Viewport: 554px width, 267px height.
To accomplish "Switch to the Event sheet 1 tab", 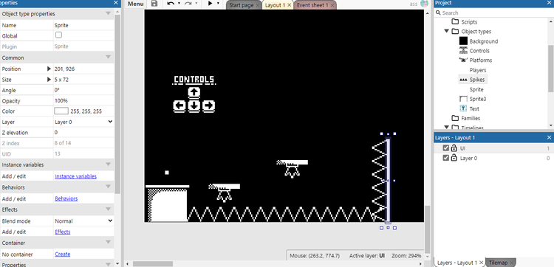I will (312, 5).
